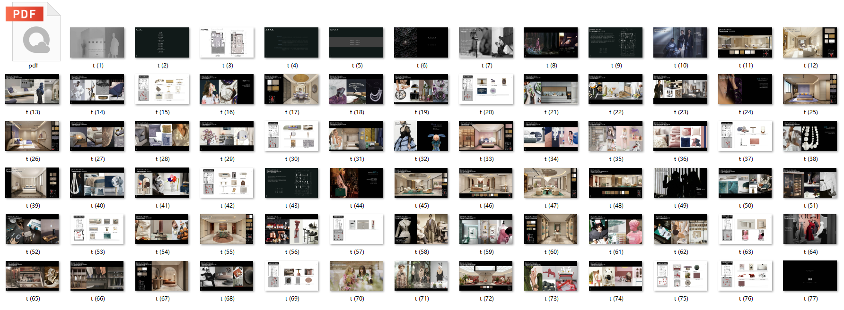Select living room image t (12)
Screen dimensions: 844x310
pos(810,42)
